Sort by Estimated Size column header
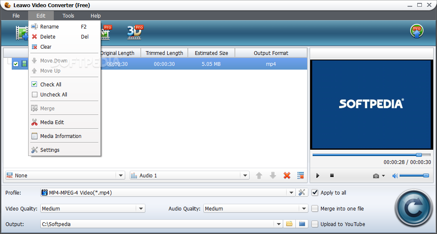 click(x=211, y=53)
